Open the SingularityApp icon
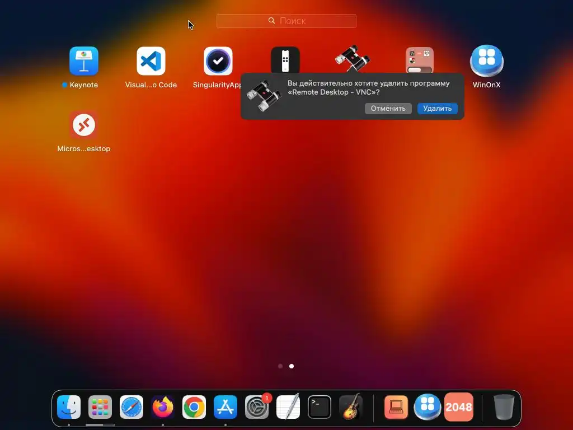Image resolution: width=573 pixels, height=430 pixels. point(218,61)
